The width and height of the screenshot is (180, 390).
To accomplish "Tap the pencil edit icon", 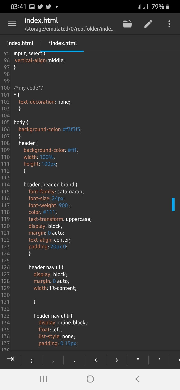I will (x=148, y=24).
